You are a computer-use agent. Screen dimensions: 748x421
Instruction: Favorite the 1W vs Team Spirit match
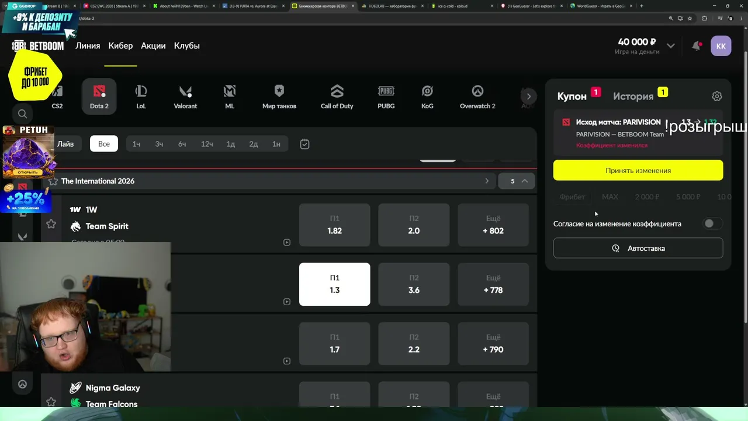tap(51, 224)
